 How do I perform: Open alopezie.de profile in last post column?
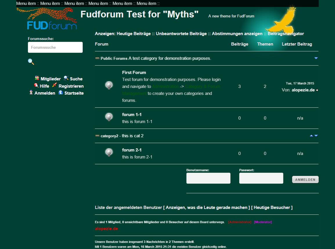click(x=303, y=90)
